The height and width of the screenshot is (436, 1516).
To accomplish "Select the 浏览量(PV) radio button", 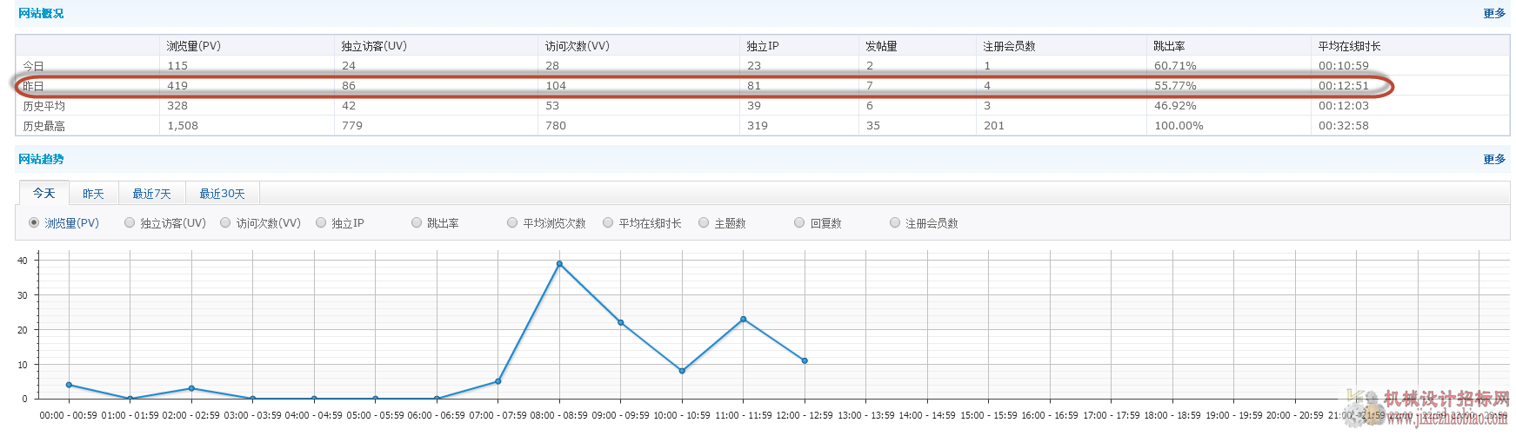I will 34,223.
